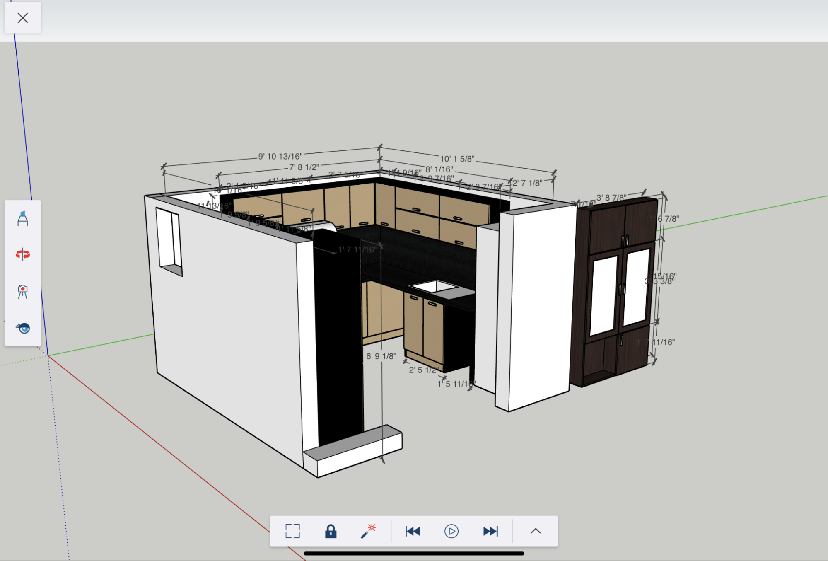828x561 pixels.
Task: Select the white sink on countertop
Action: [433, 286]
